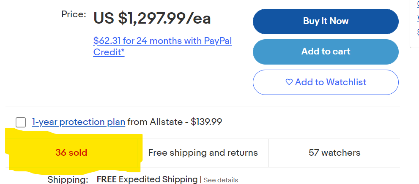Click the heart icon beside Add to Watchlist
This screenshot has height=184, width=419.
click(289, 82)
